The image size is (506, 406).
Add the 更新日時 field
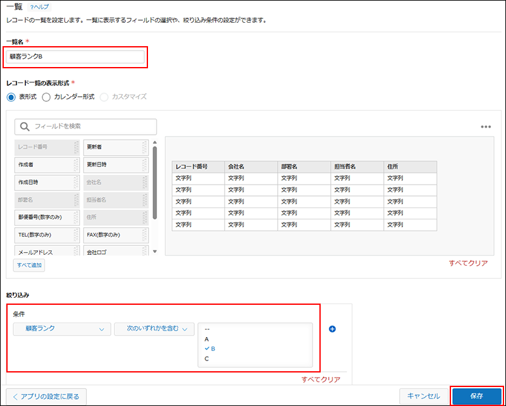[x=116, y=165]
